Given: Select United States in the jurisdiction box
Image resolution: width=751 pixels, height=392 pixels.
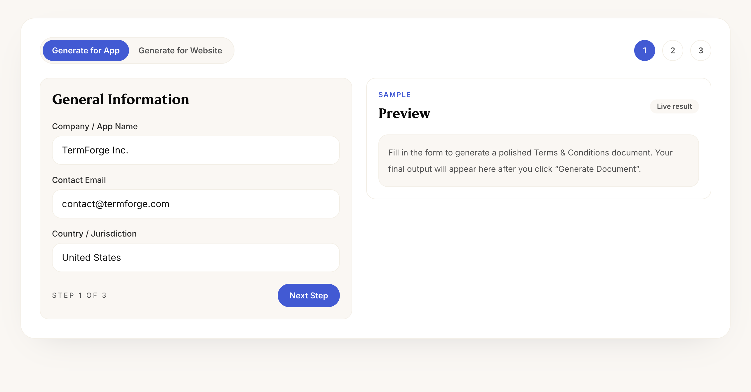Looking at the screenshot, I should (91, 257).
